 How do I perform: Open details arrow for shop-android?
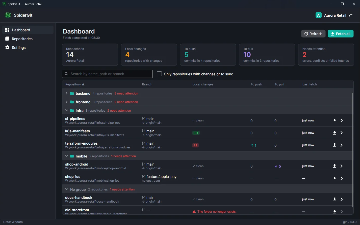tap(342, 166)
